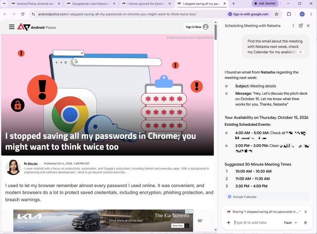Click the plus icon to add attachments
This screenshot has width=317, height=234.
tap(229, 222)
